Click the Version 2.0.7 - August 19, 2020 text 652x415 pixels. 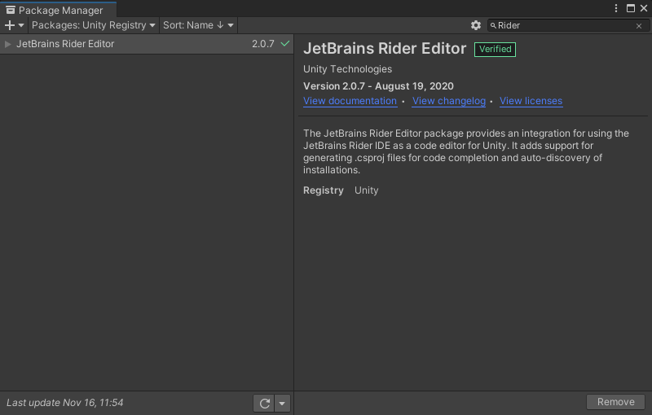[378, 86]
